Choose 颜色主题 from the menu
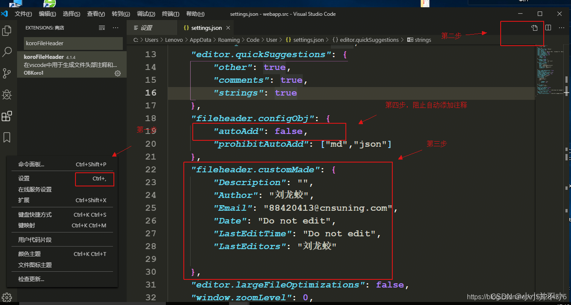Viewport: 571px width, 305px height. click(62, 254)
